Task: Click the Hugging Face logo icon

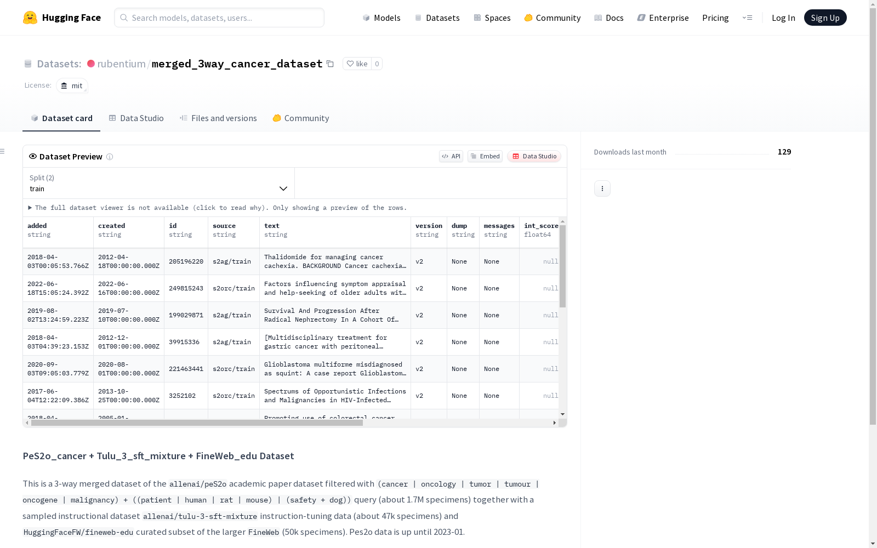Action: 30,18
